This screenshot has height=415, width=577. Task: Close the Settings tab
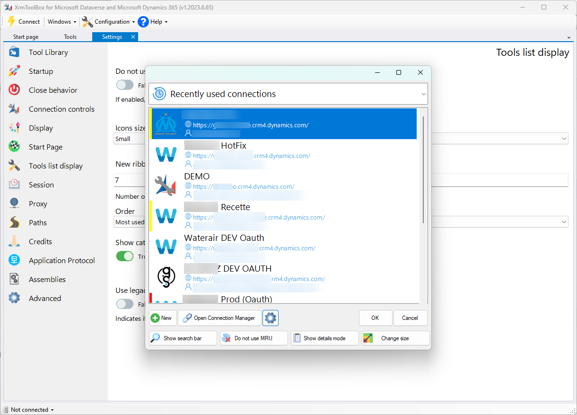pyautogui.click(x=133, y=37)
